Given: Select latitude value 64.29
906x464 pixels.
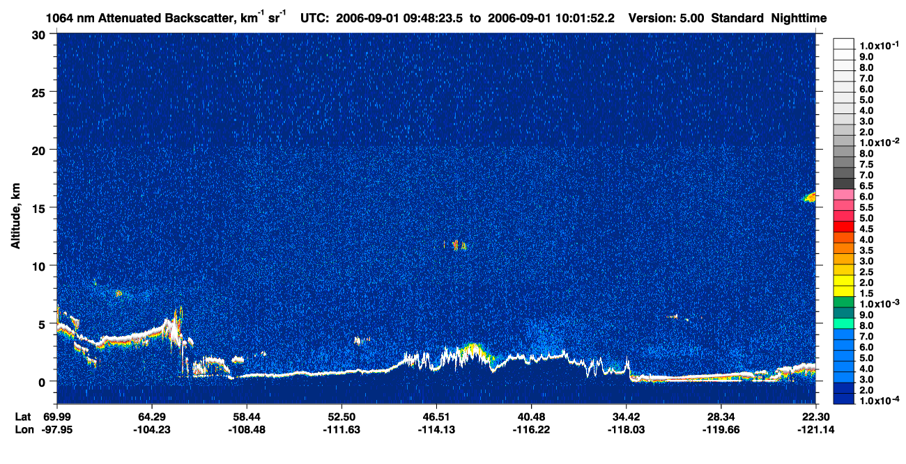Looking at the screenshot, I should pyautogui.click(x=151, y=417).
